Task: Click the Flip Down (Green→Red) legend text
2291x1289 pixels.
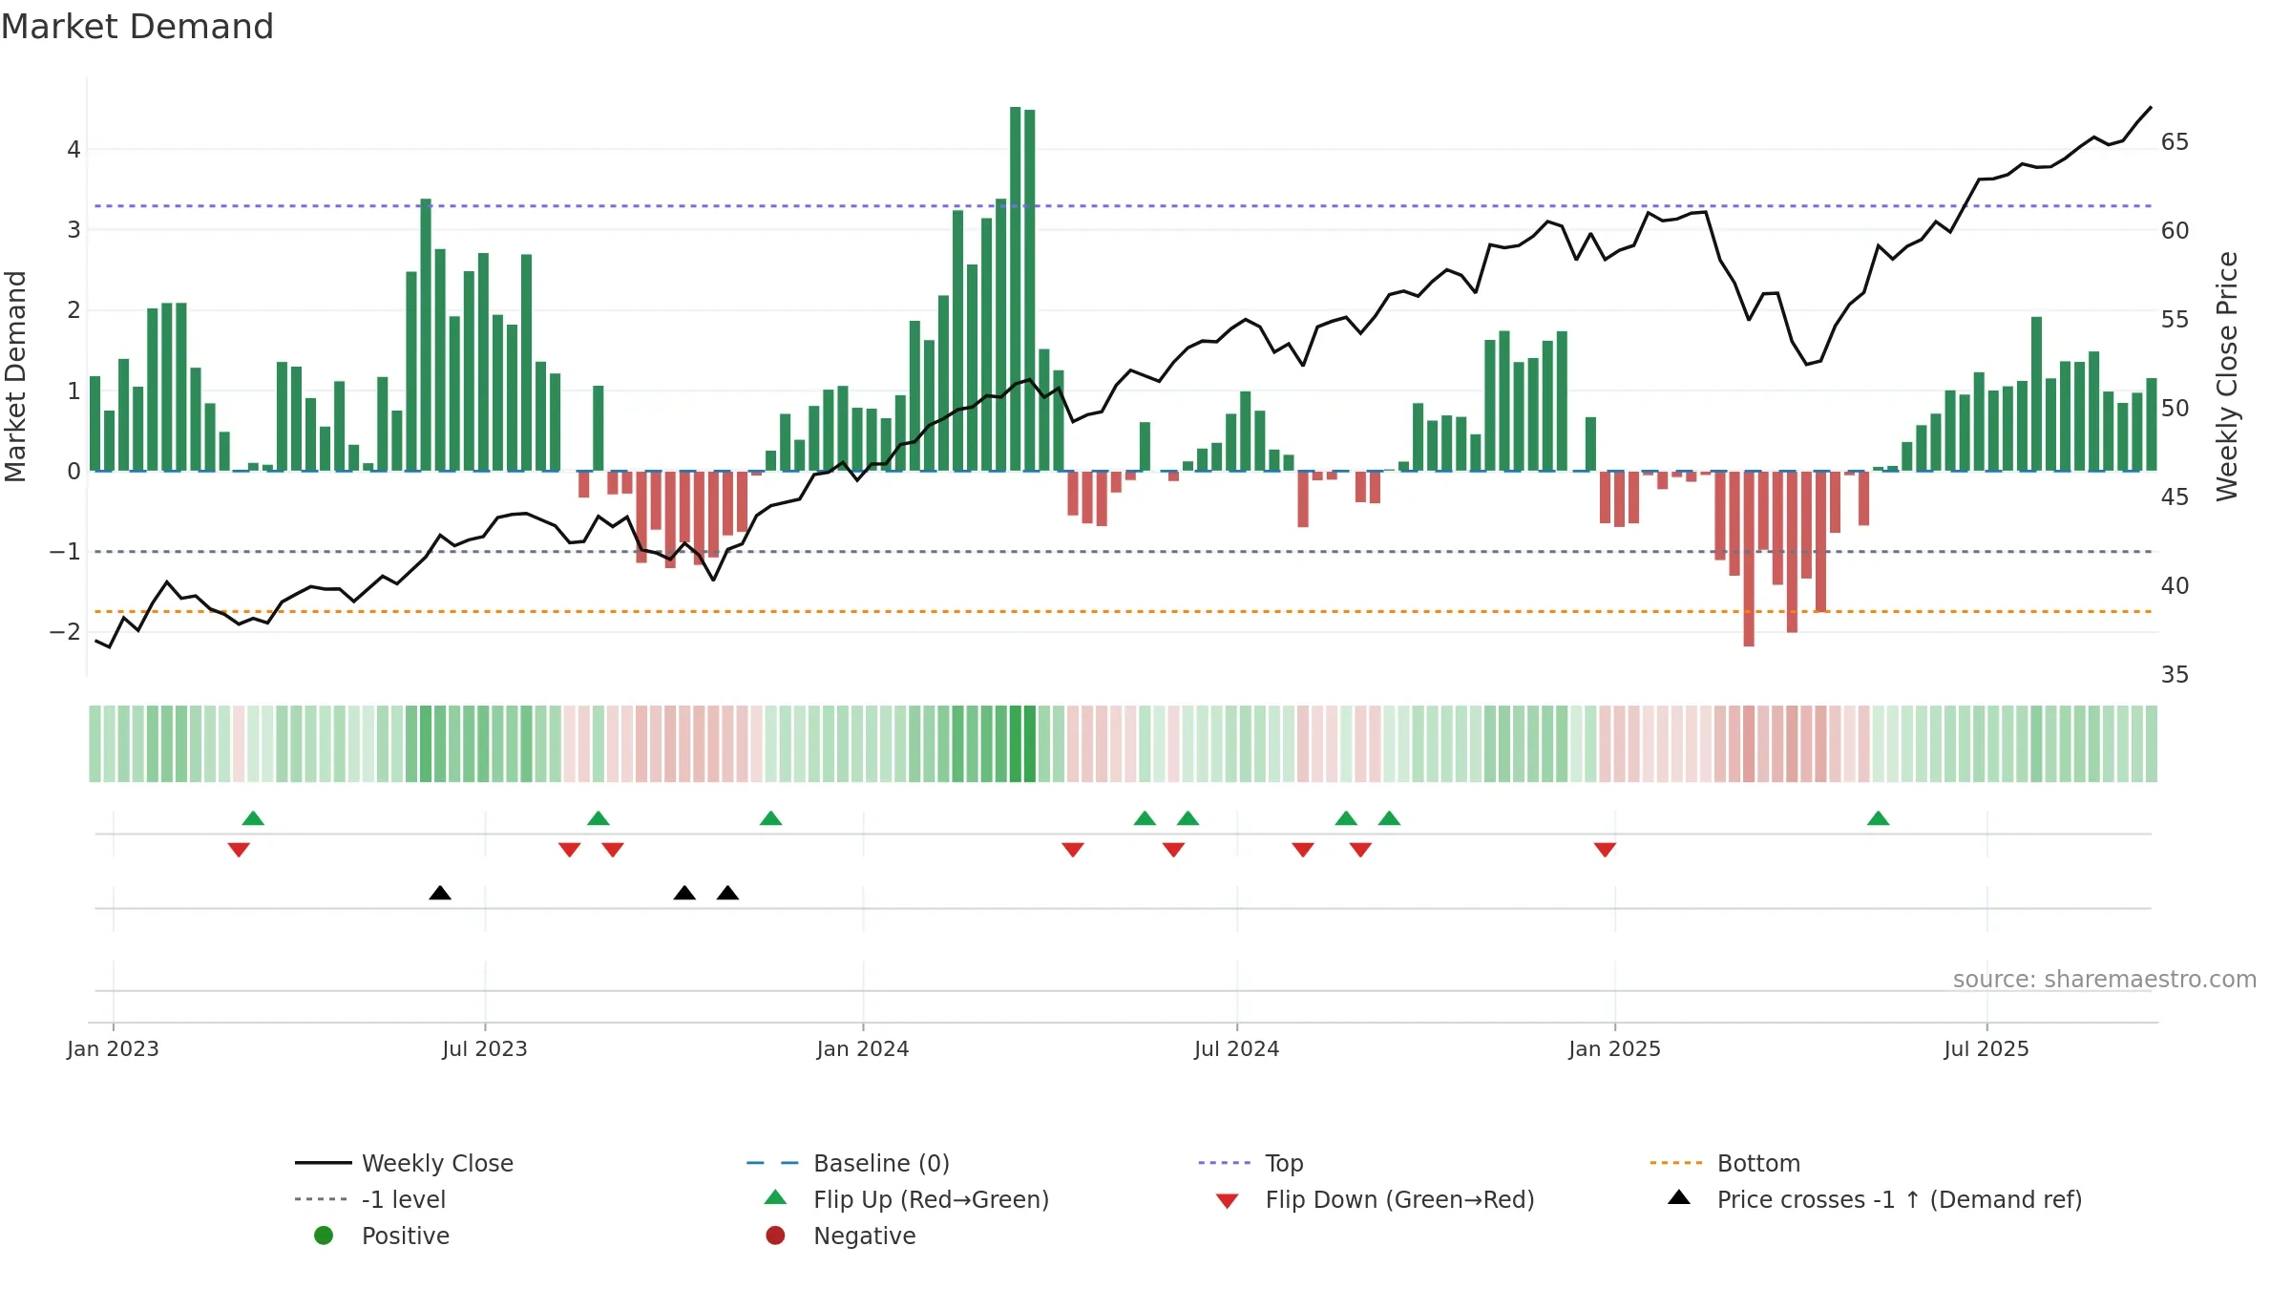Action: [x=1399, y=1199]
